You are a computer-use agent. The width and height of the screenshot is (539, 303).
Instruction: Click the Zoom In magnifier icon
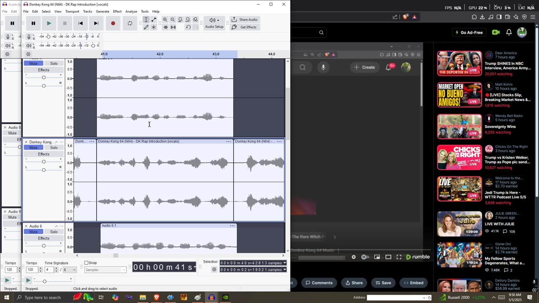coord(165,20)
